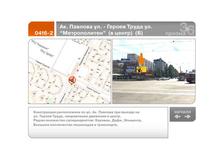Click line Большое колличество пешеходов и транспорта
Viewport: 224px width, 158px height.
click(76, 125)
